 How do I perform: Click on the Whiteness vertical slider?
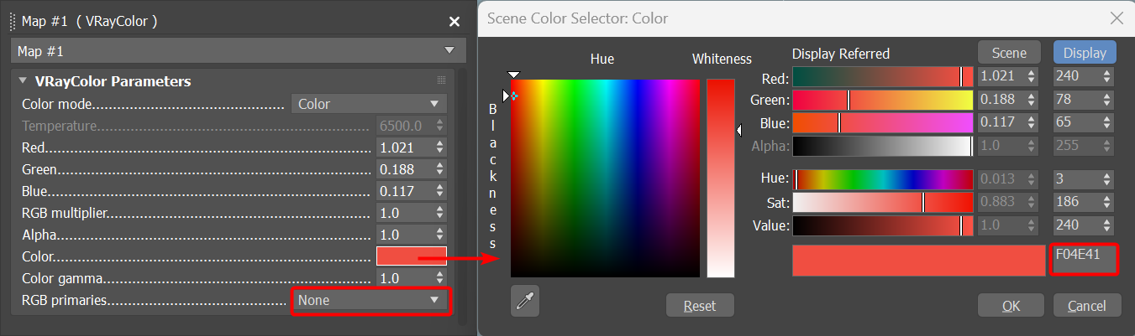[x=720, y=178]
